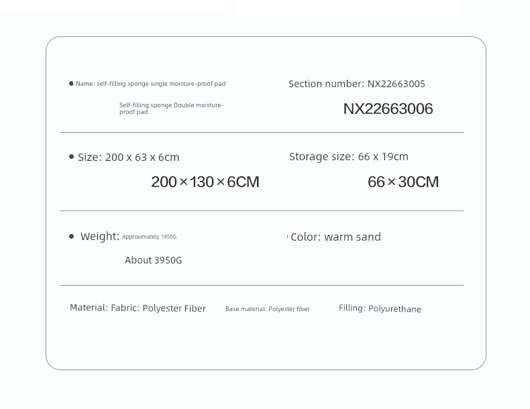
Task: Click the 'Storage size:' label
Action: tap(321, 157)
